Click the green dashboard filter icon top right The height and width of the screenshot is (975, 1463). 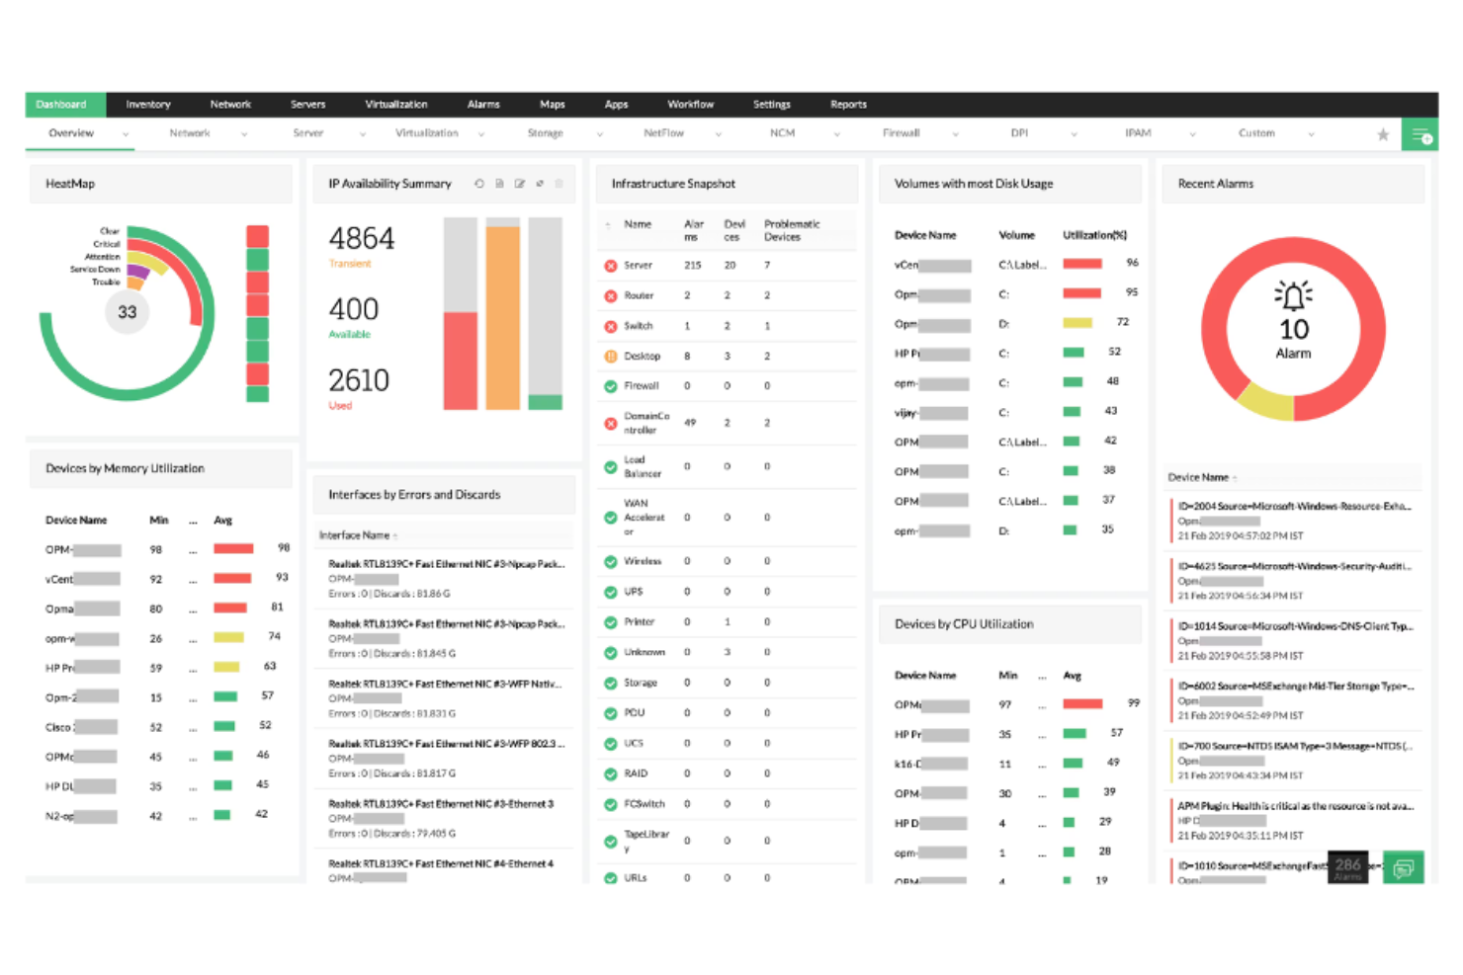pos(1420,133)
